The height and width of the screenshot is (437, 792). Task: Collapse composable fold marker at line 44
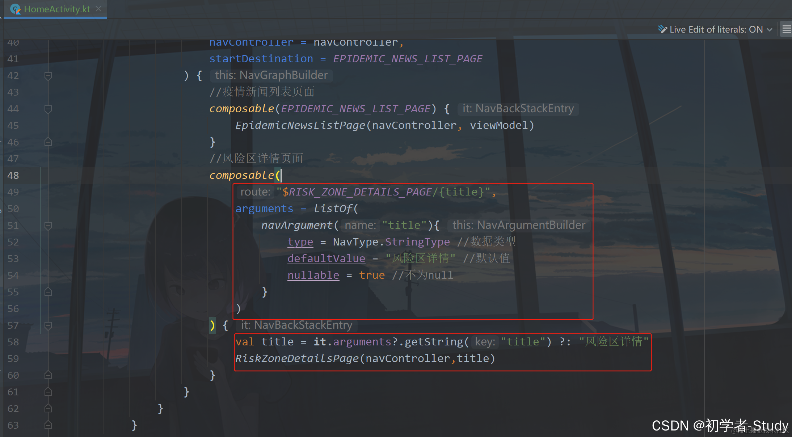point(48,109)
